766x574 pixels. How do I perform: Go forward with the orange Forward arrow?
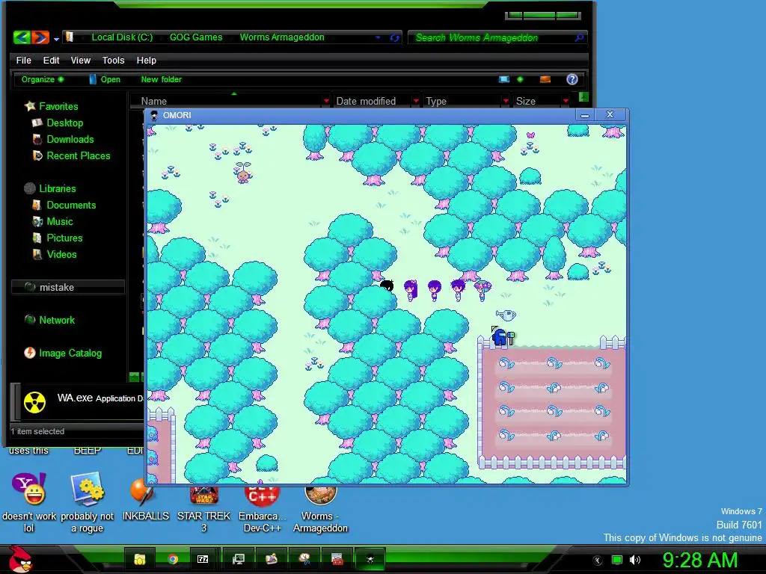[40, 37]
